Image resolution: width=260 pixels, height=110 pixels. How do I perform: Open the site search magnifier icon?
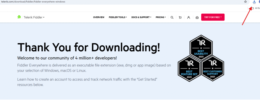click(x=172, y=17)
